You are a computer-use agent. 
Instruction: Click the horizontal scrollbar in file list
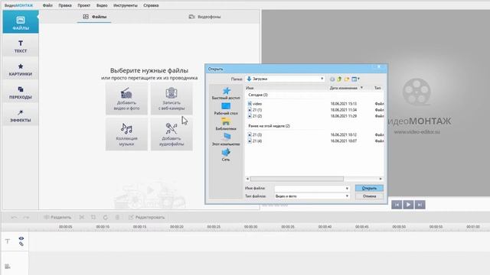coord(297,179)
